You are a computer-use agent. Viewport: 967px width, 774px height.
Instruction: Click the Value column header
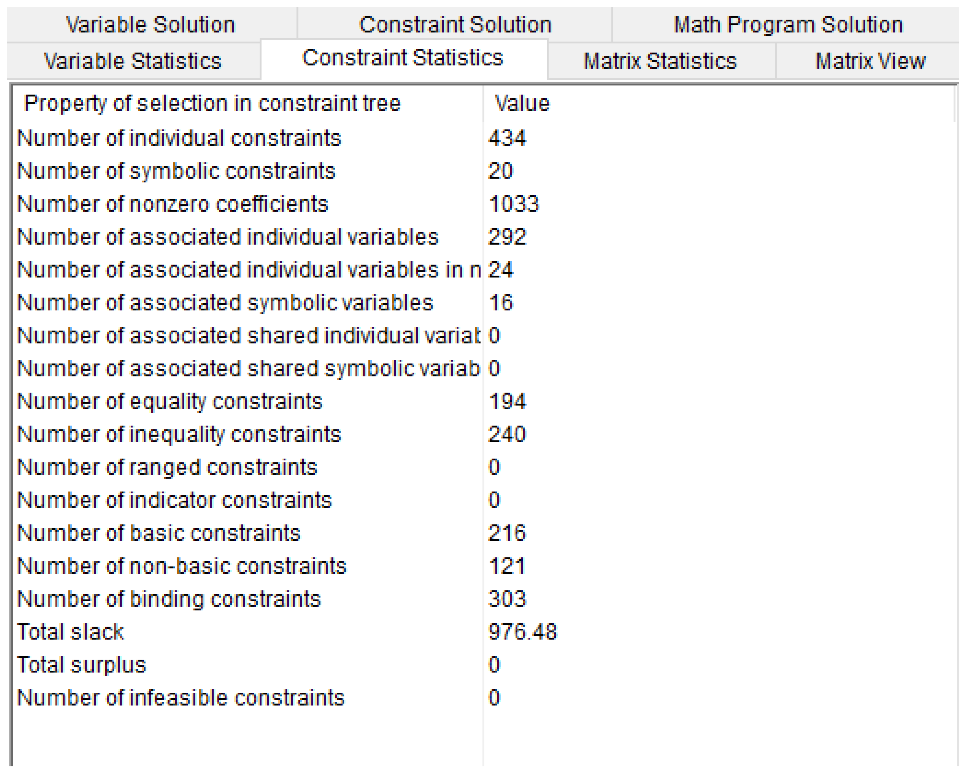click(522, 104)
